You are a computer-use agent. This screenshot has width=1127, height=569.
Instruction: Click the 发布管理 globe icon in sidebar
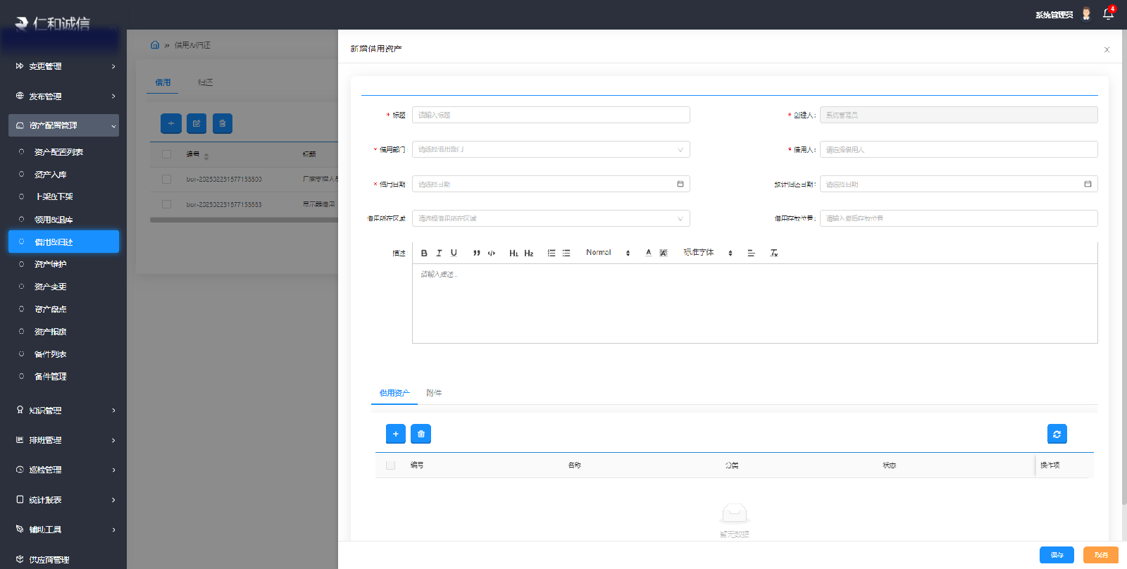point(20,96)
